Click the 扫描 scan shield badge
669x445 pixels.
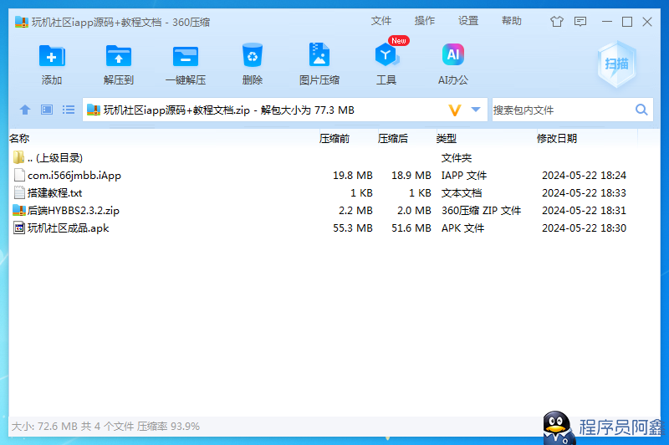(x=616, y=64)
